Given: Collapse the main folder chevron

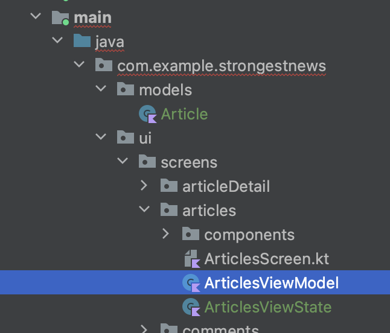Looking at the screenshot, I should (36, 16).
